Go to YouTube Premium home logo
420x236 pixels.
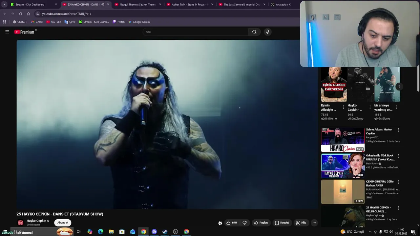tap(24, 32)
